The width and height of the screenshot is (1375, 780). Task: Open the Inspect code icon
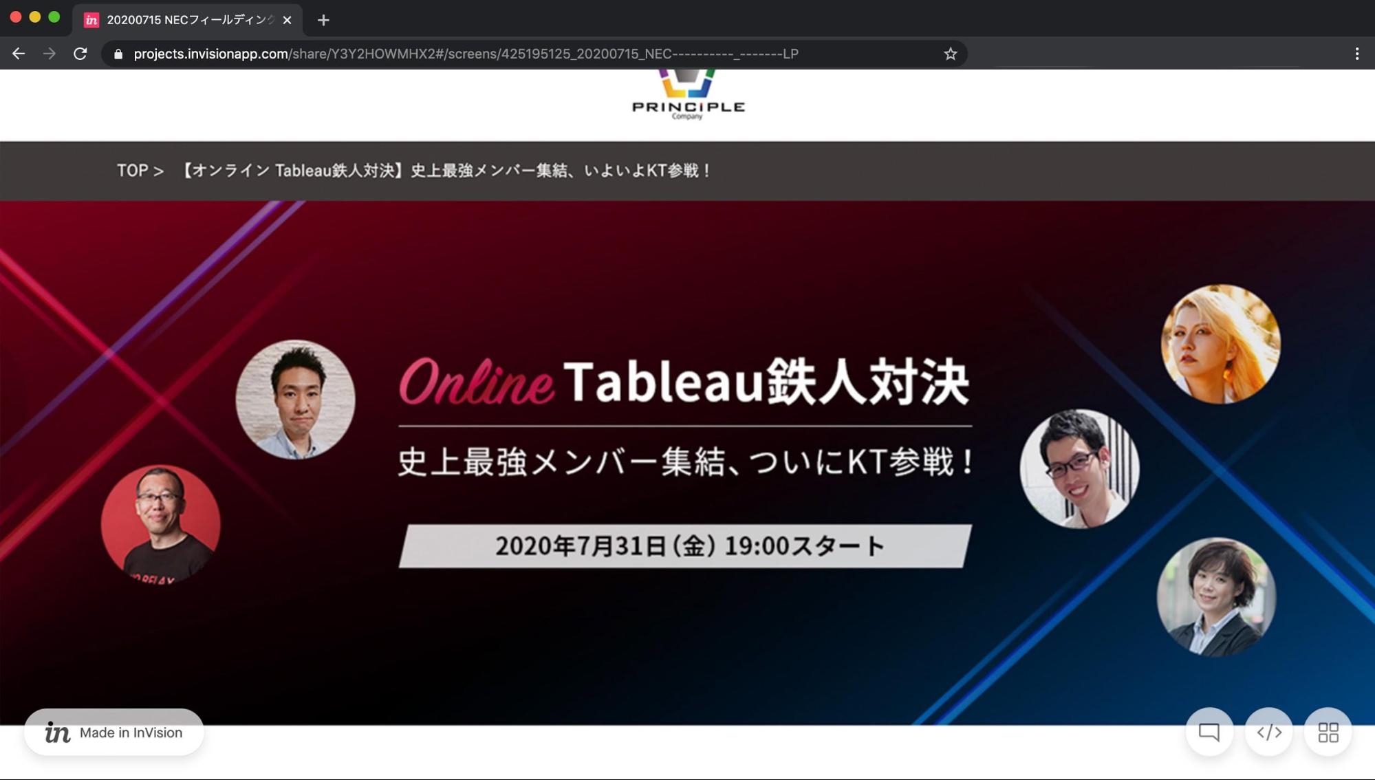1268,732
